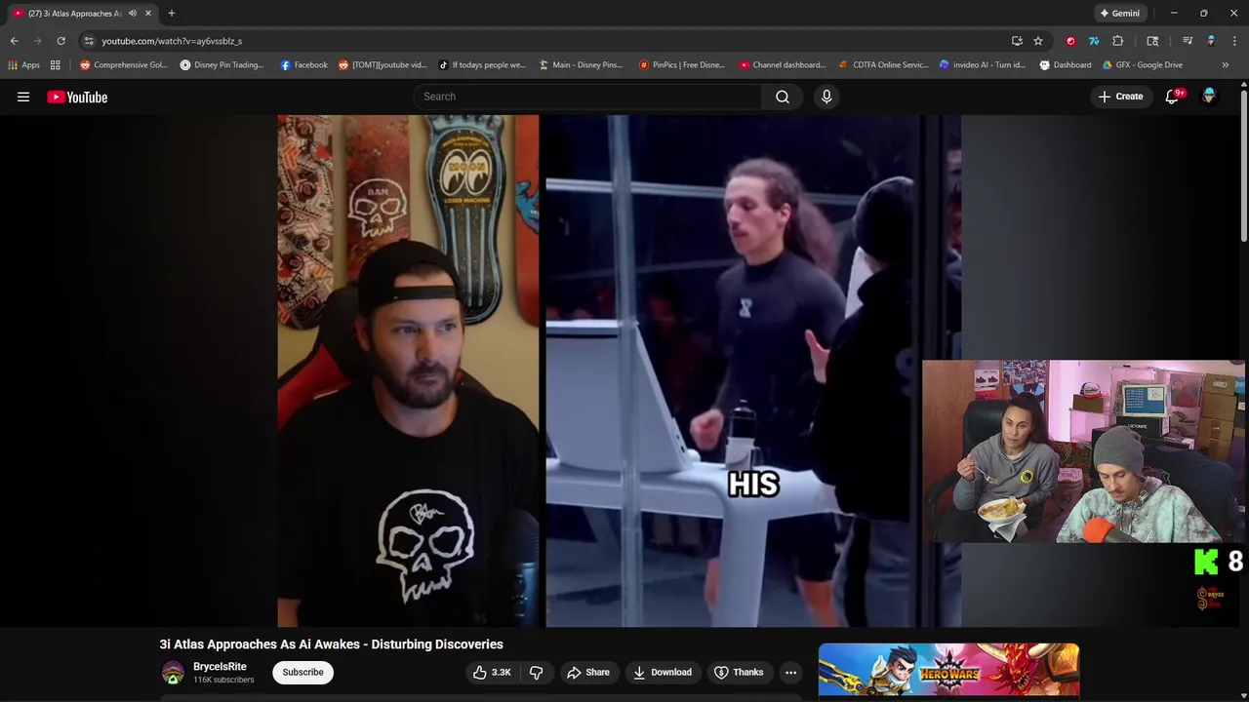Click the YouTube search magnifier button
The width and height of the screenshot is (1249, 702).
(783, 97)
